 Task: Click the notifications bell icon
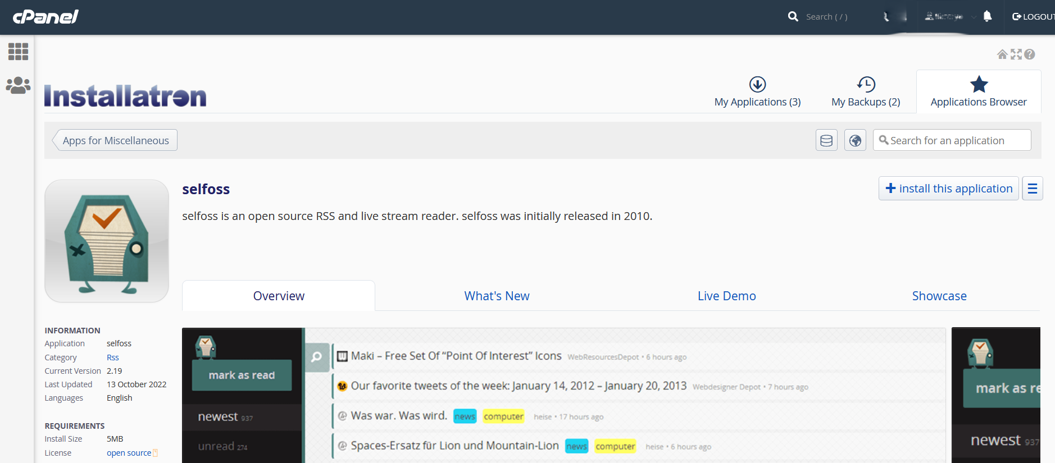point(987,16)
